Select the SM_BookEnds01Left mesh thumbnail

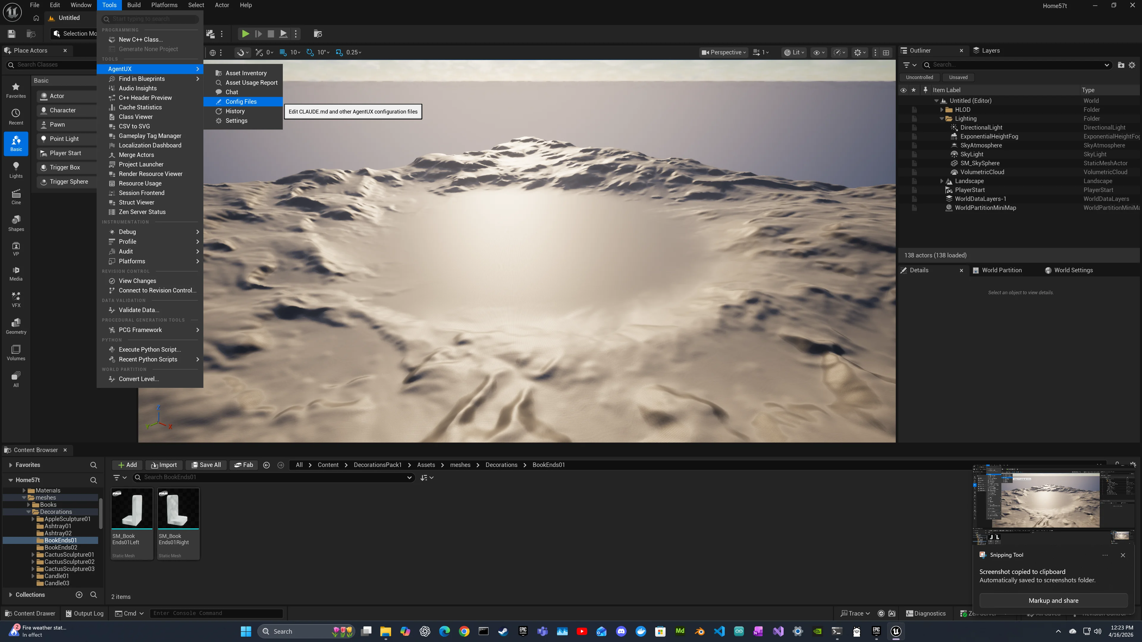tap(132, 508)
